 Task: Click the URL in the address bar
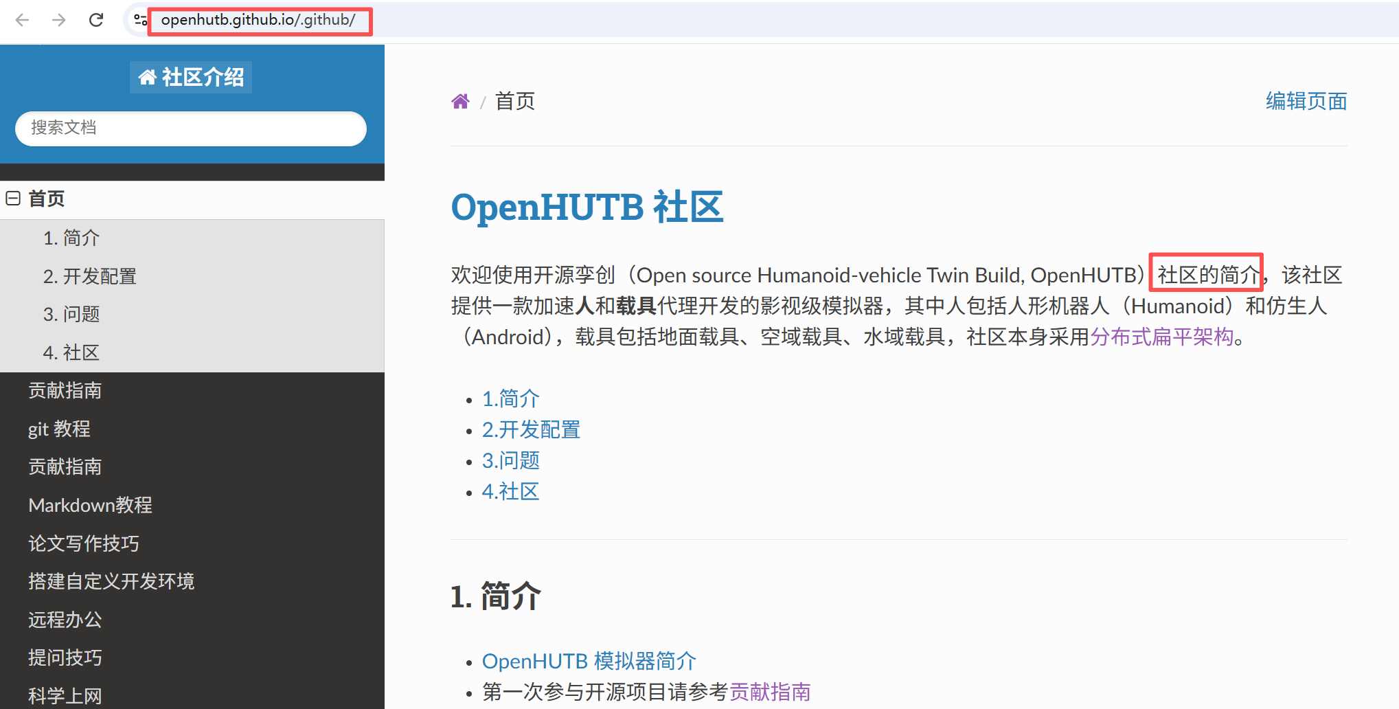(x=258, y=20)
